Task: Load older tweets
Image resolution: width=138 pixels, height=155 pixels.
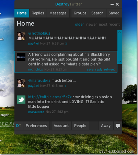Action: 79,24
